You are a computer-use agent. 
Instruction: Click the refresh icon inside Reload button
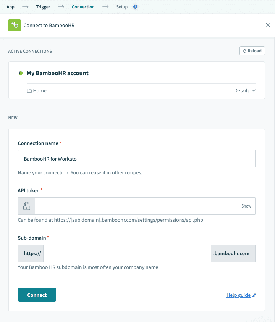pos(245,50)
